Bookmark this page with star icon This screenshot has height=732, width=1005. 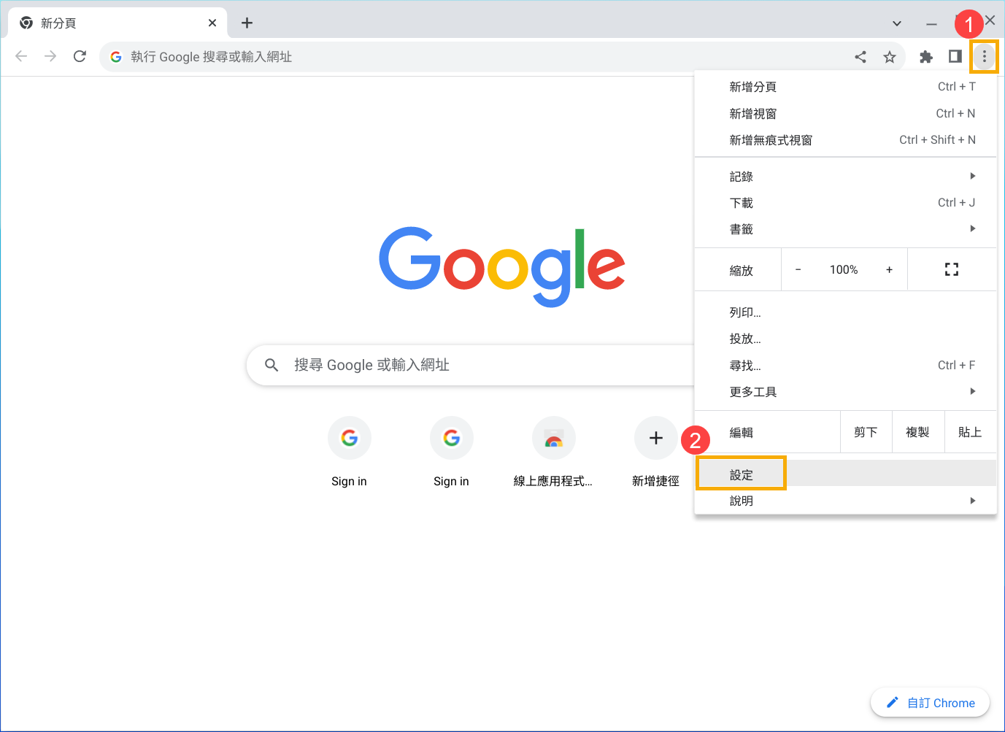coord(889,57)
